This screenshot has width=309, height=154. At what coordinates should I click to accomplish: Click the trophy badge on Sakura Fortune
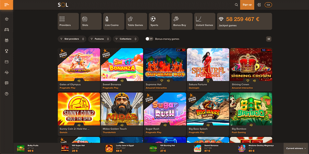pyautogui.click(x=208, y=80)
